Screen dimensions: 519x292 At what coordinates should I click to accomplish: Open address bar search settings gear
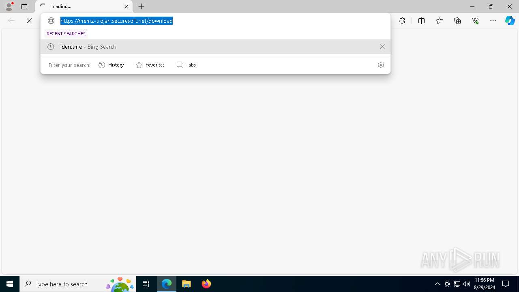pos(381,65)
